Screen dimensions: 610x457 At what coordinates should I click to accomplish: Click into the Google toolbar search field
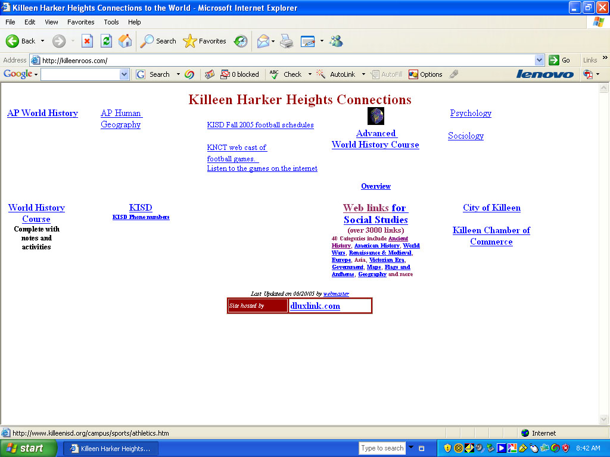pyautogui.click(x=80, y=74)
